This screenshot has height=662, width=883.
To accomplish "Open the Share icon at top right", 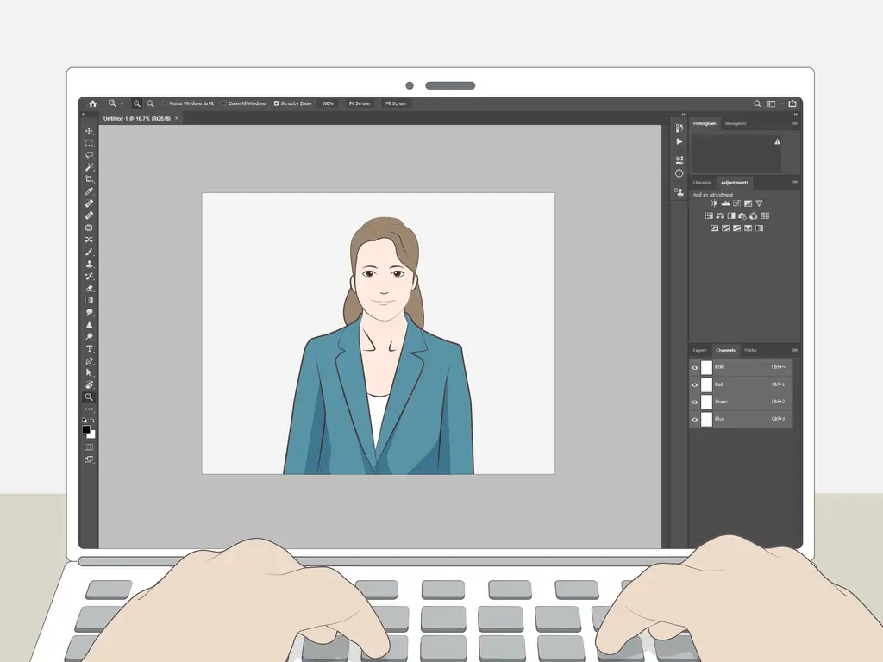I will pos(792,103).
